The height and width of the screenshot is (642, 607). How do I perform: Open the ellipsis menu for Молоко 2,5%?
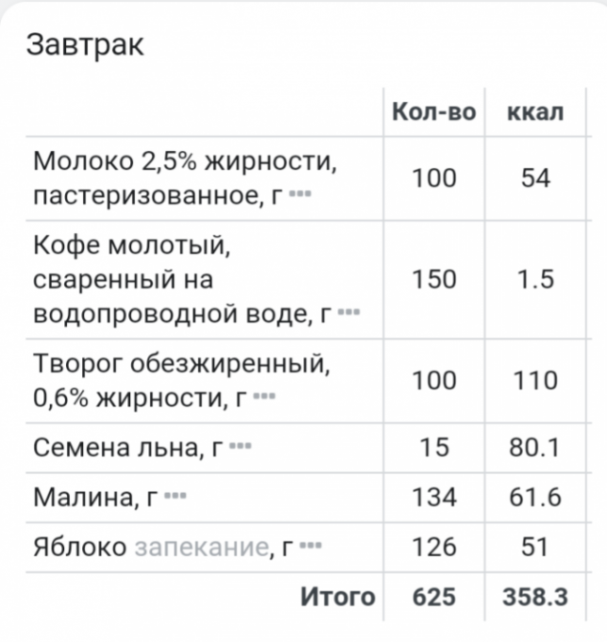point(299,194)
